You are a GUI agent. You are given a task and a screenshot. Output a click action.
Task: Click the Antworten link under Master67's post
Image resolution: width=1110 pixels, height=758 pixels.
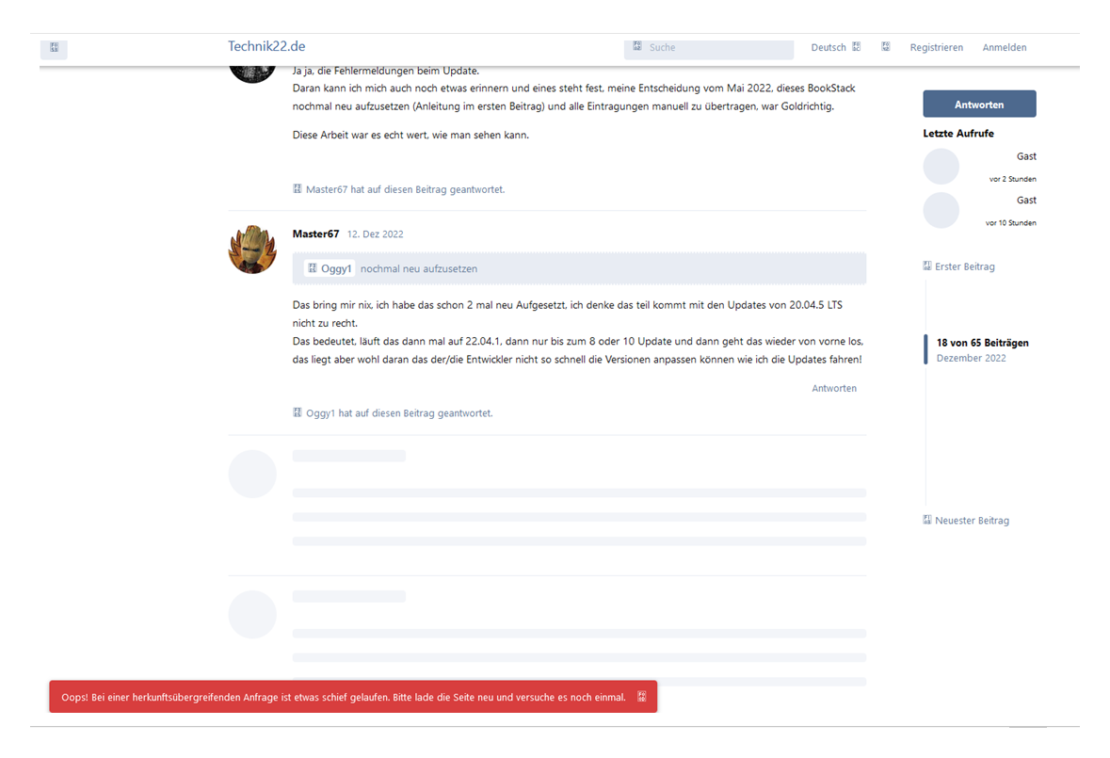(x=834, y=389)
